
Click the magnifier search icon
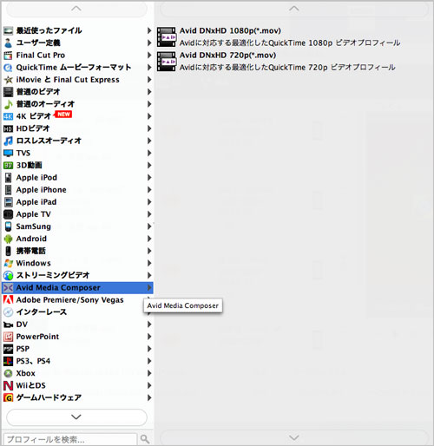145,439
